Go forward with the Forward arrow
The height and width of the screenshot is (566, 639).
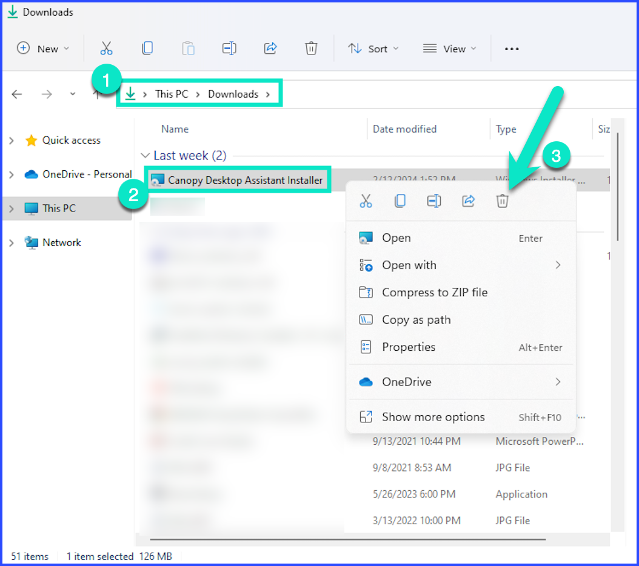point(47,95)
